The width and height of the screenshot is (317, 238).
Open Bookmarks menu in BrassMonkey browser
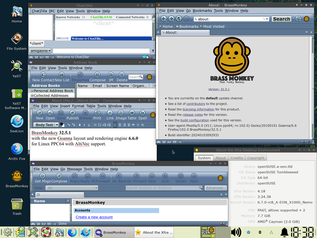coord(203,10)
